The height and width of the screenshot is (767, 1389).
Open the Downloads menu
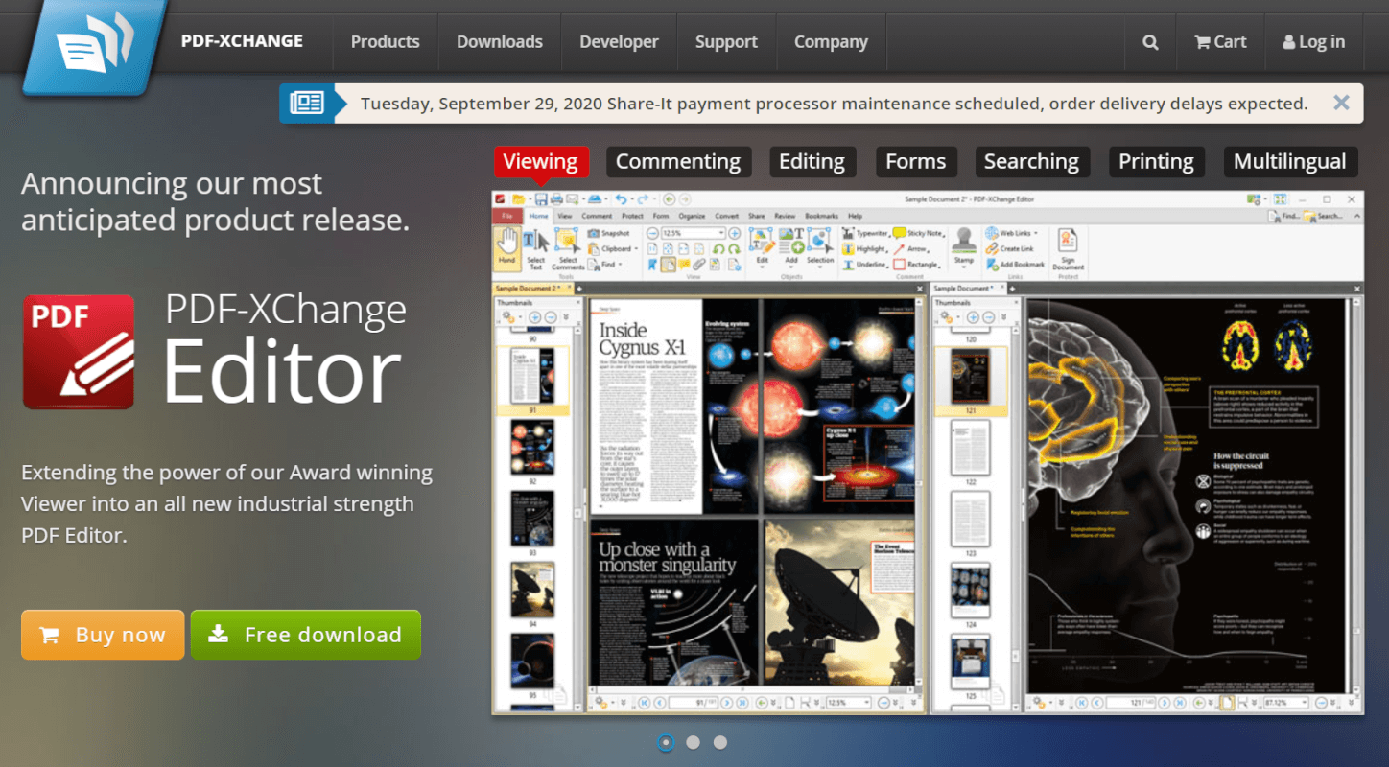500,42
